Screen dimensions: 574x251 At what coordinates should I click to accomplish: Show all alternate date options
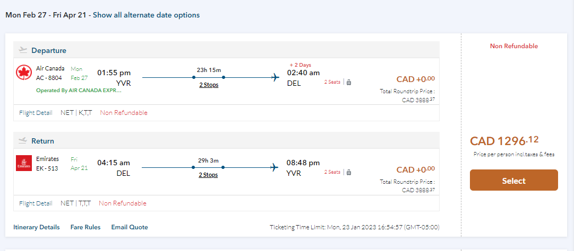pos(147,15)
